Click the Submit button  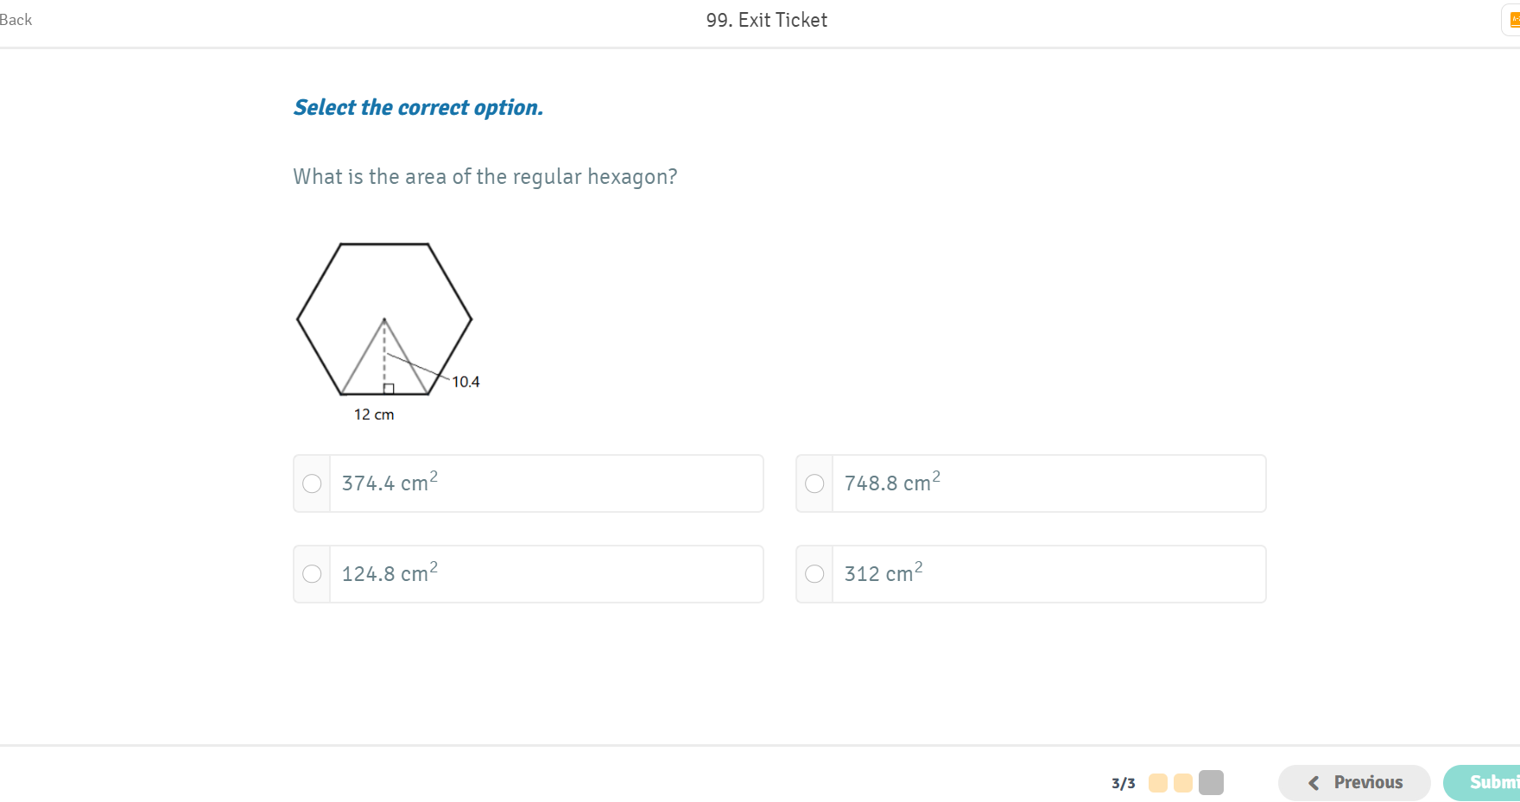click(1482, 783)
